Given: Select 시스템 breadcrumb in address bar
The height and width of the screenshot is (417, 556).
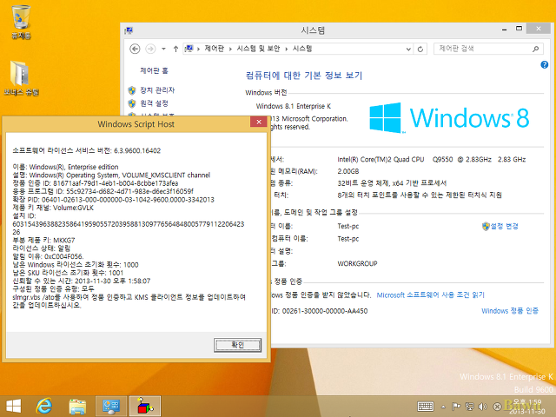Looking at the screenshot, I should tap(302, 49).
